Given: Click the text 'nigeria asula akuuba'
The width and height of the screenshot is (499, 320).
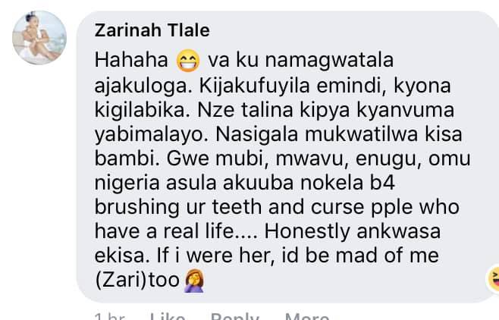Looking at the screenshot, I should (x=194, y=183).
